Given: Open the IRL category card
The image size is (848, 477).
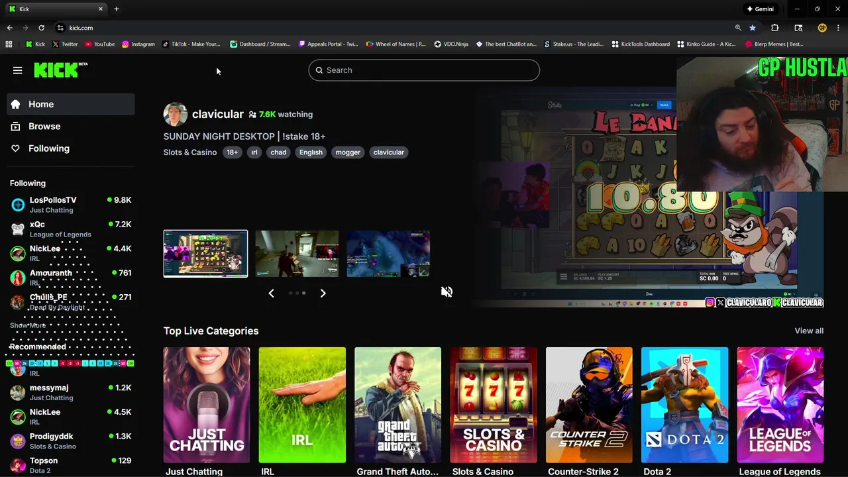Looking at the screenshot, I should (302, 405).
